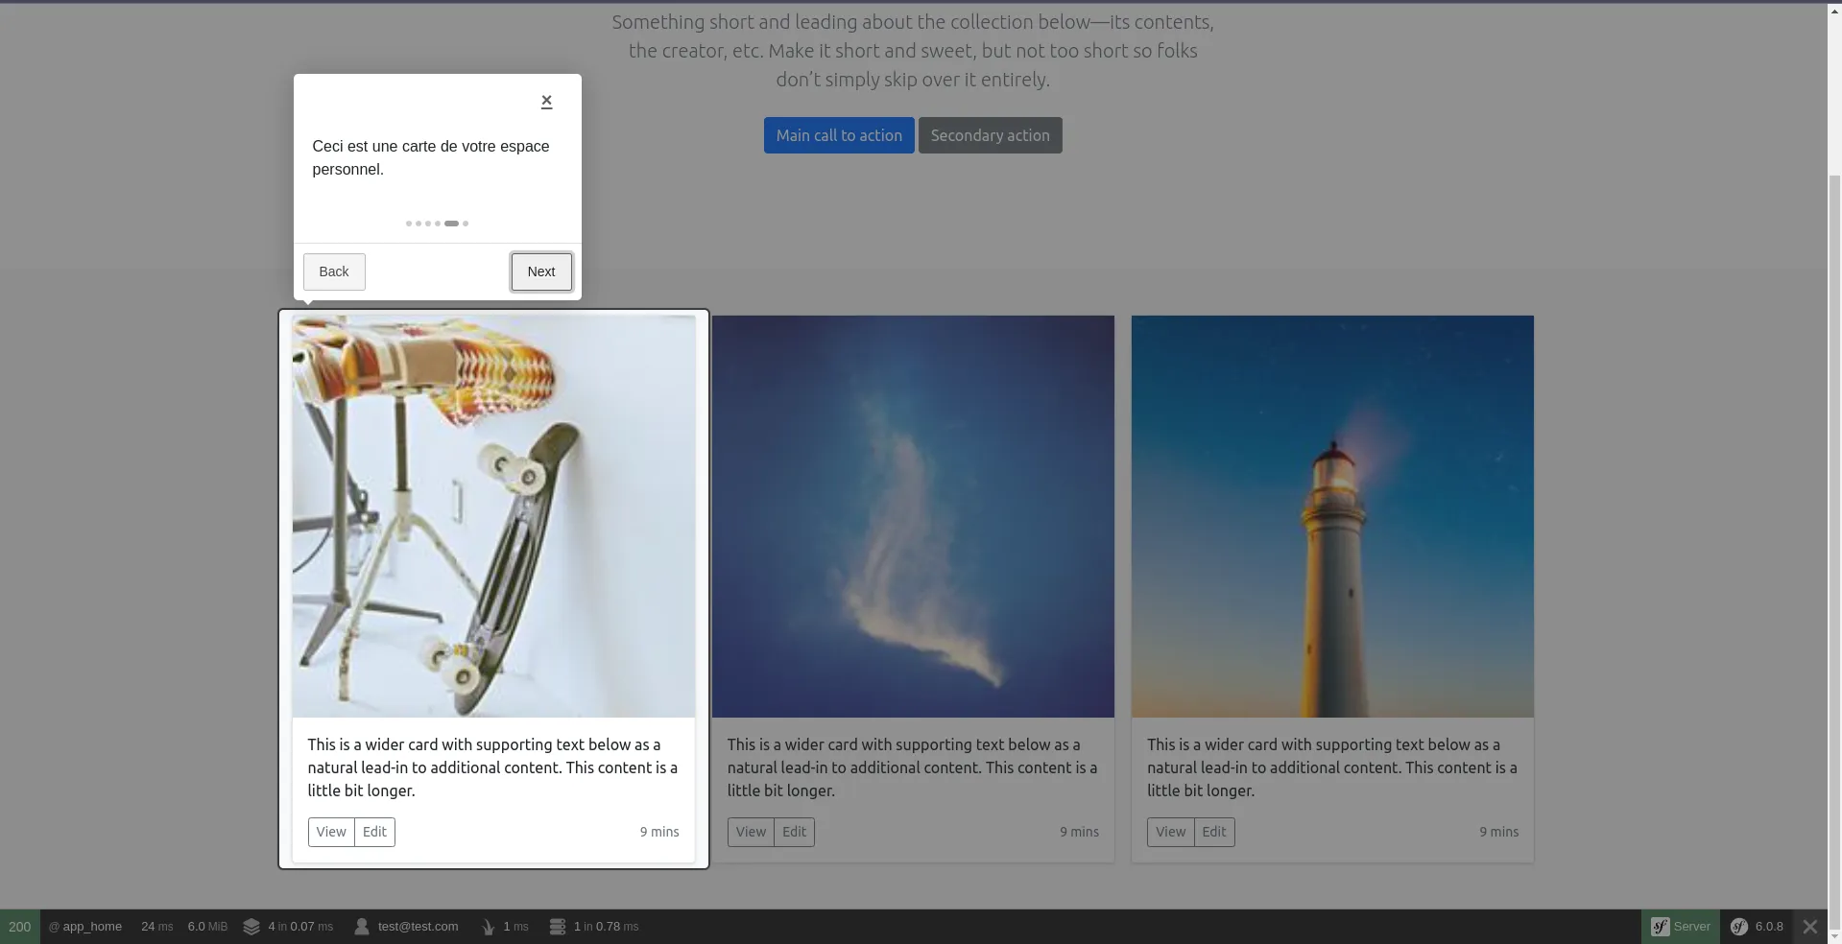This screenshot has height=944, width=1842.
Task: Open the cache layers icon in the debug toolbar
Action: [251, 927]
